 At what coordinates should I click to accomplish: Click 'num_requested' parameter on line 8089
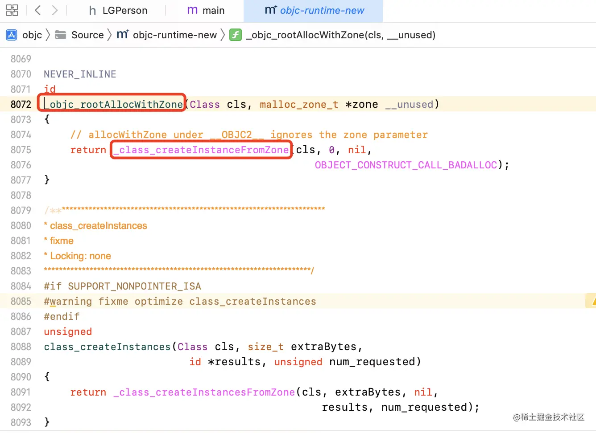372,362
